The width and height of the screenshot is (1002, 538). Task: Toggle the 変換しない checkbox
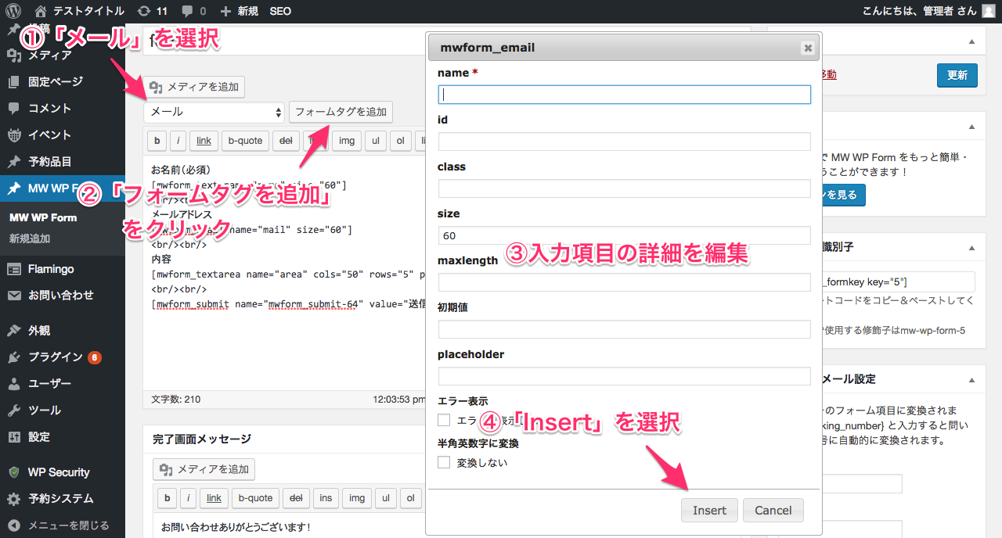tap(444, 462)
